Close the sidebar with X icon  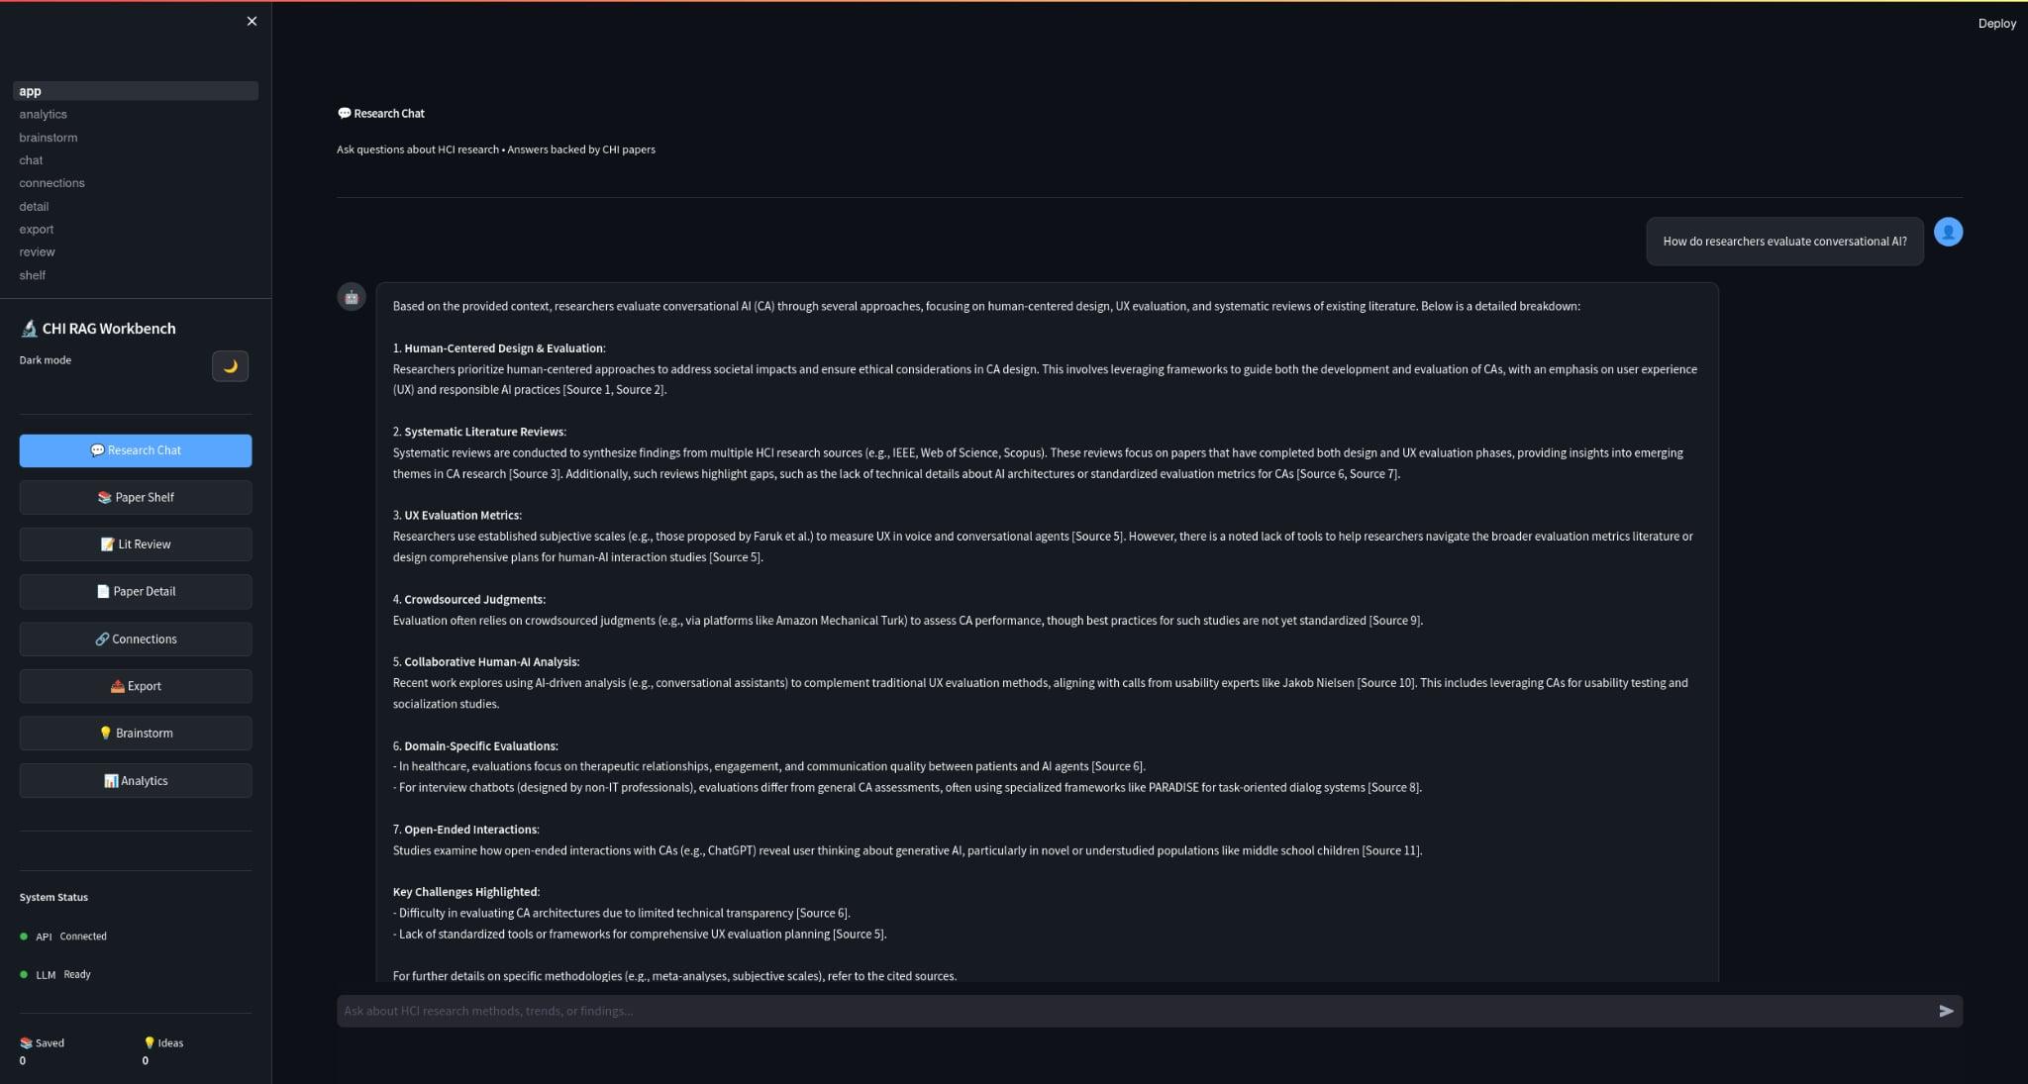point(252,21)
